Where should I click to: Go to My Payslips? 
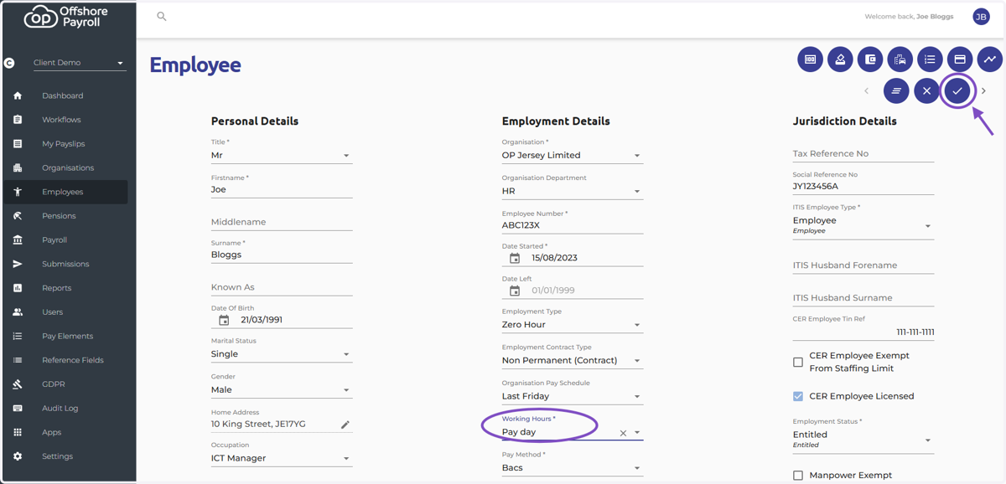[x=65, y=144]
